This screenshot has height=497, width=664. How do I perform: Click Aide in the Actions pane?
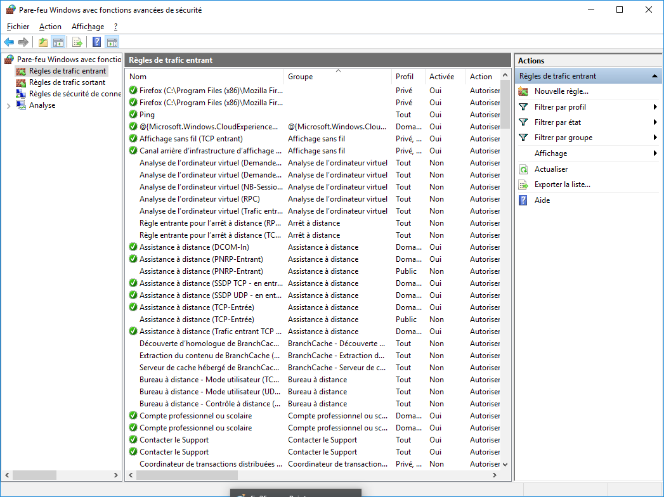(542, 200)
